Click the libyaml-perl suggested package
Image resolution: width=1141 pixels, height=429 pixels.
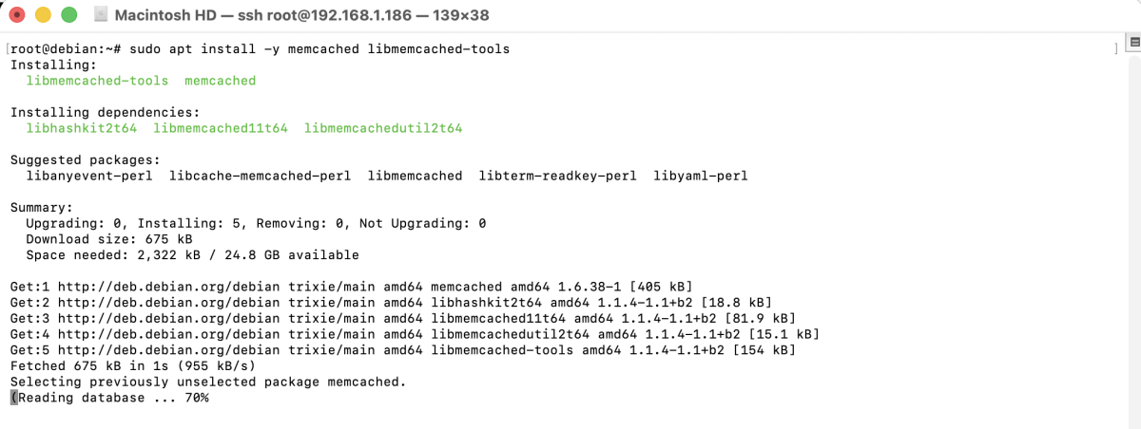[x=701, y=176]
